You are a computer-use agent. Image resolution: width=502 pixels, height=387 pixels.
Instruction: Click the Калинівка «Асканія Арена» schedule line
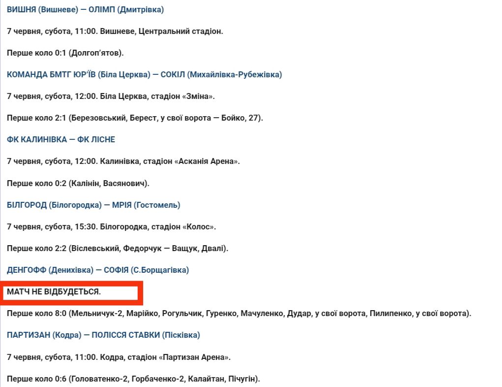coord(123,161)
